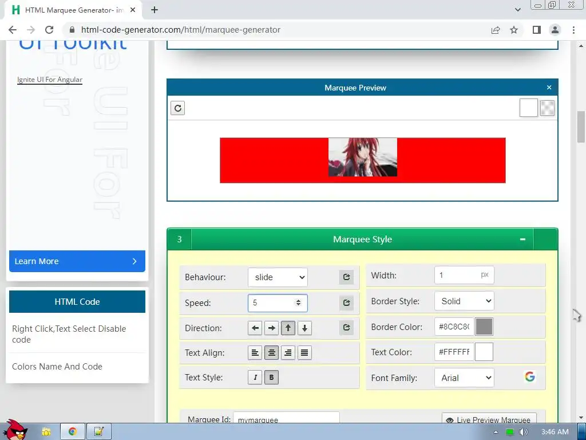Open the clock showing 3:46 AM
Screen dimensions: 586x440
[x=555, y=432]
